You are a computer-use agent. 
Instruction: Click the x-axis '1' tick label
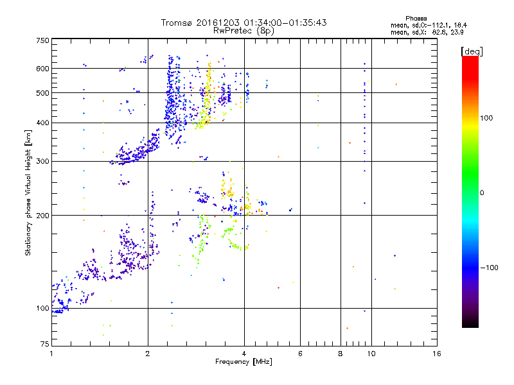(51, 354)
